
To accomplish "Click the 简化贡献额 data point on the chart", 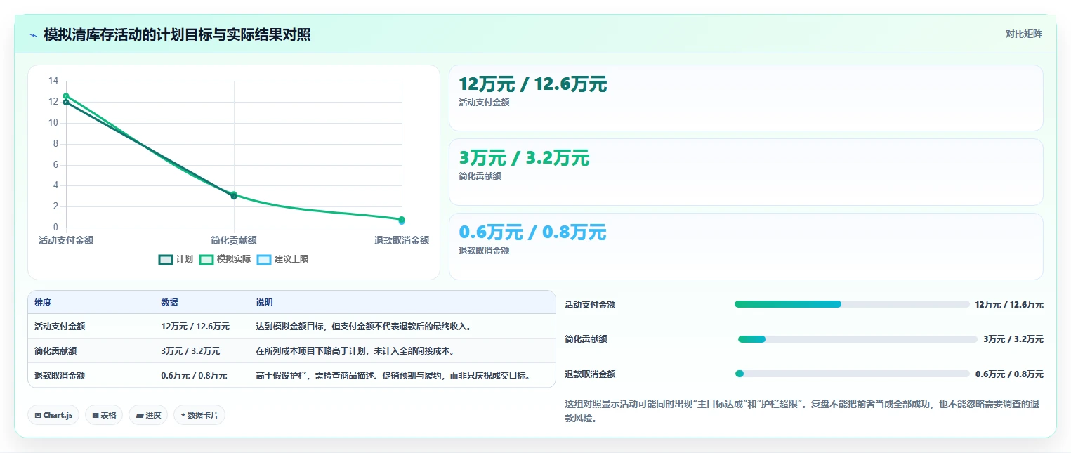I will (234, 195).
